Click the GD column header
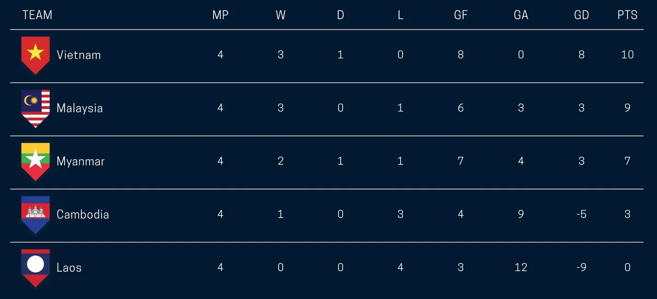This screenshot has height=299, width=657. tap(581, 15)
